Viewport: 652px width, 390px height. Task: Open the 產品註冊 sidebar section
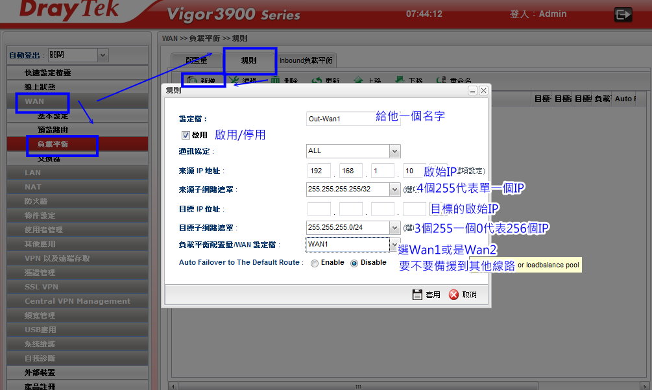(x=77, y=386)
